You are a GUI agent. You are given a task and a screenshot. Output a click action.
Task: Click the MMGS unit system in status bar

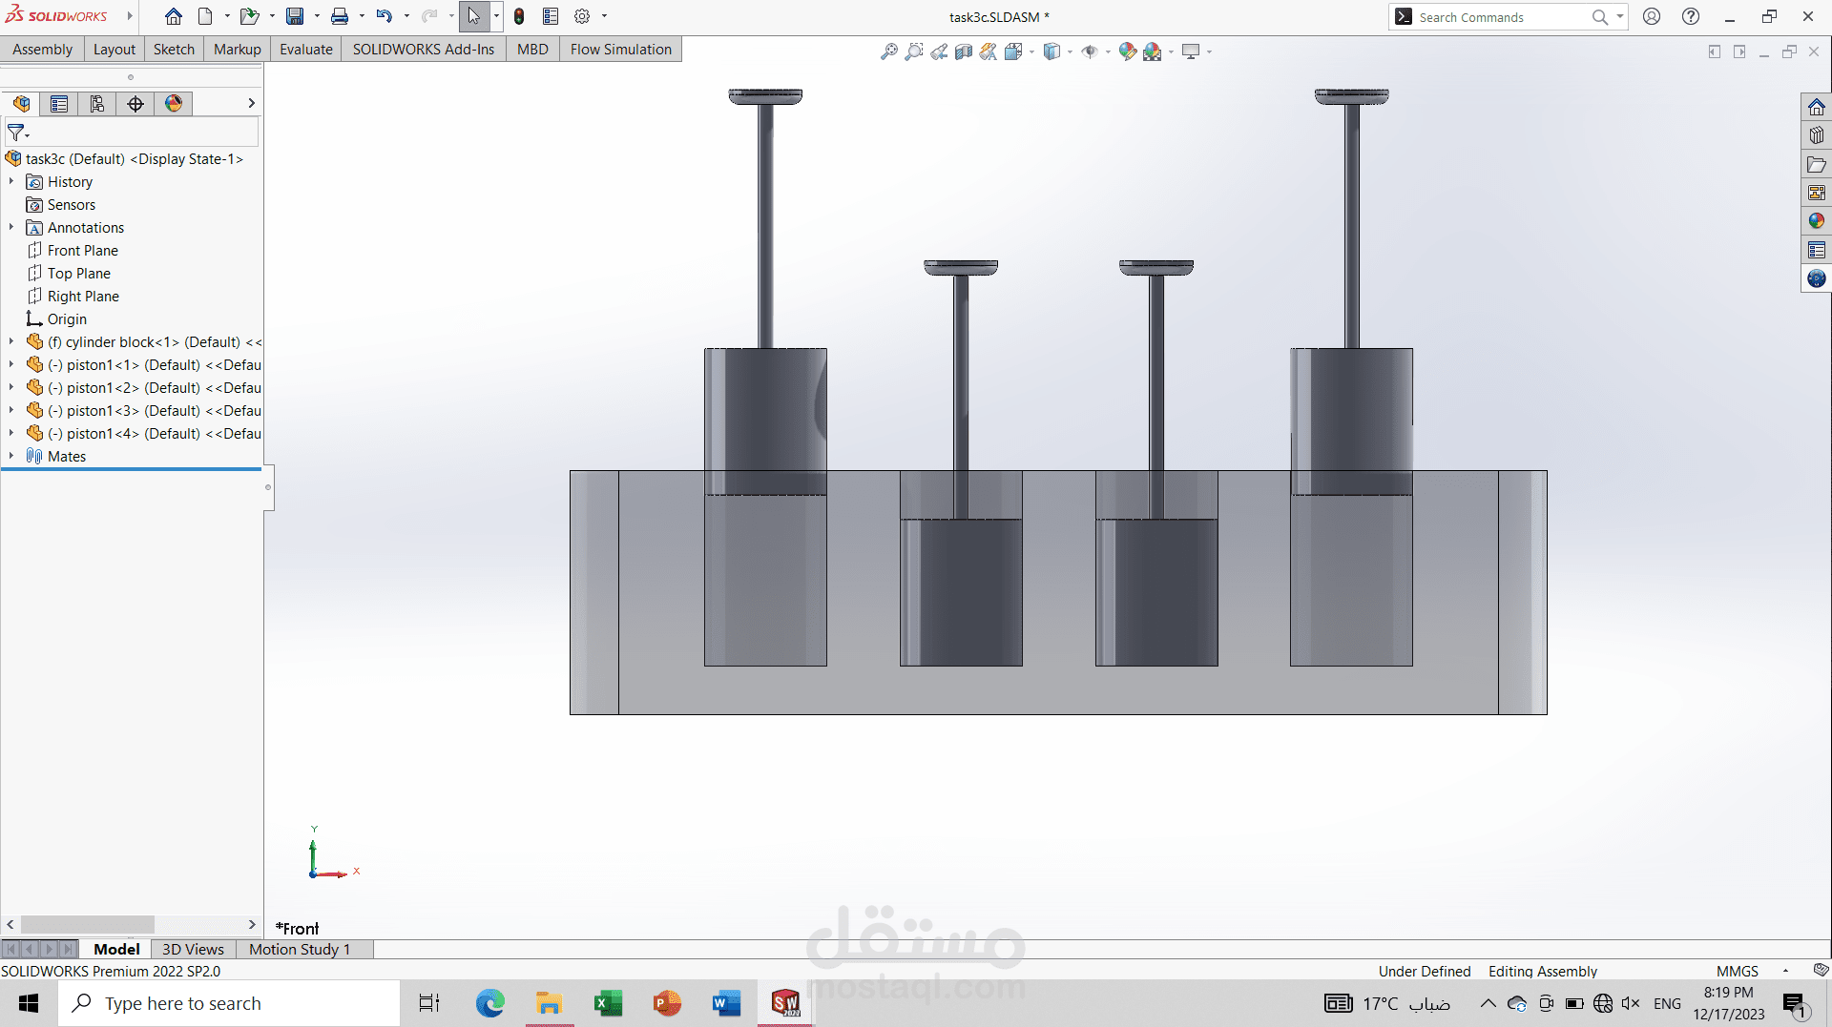pos(1737,971)
